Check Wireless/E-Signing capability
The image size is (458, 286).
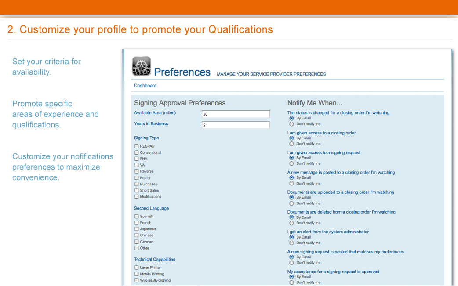[x=136, y=280]
